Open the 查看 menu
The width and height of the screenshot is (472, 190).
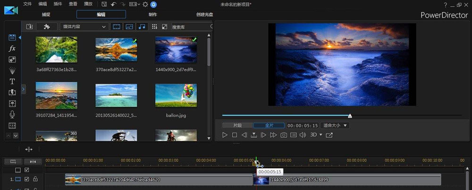(73, 4)
